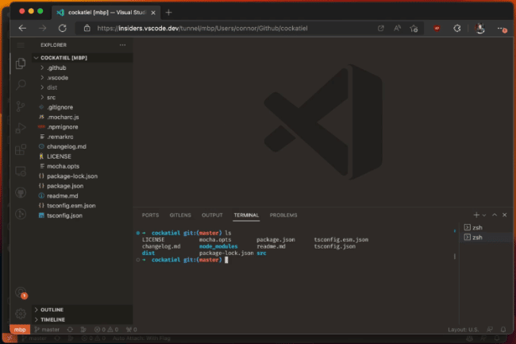Select the first zsh terminal in list
Viewport: 516px width, 344px height.
tap(487, 227)
